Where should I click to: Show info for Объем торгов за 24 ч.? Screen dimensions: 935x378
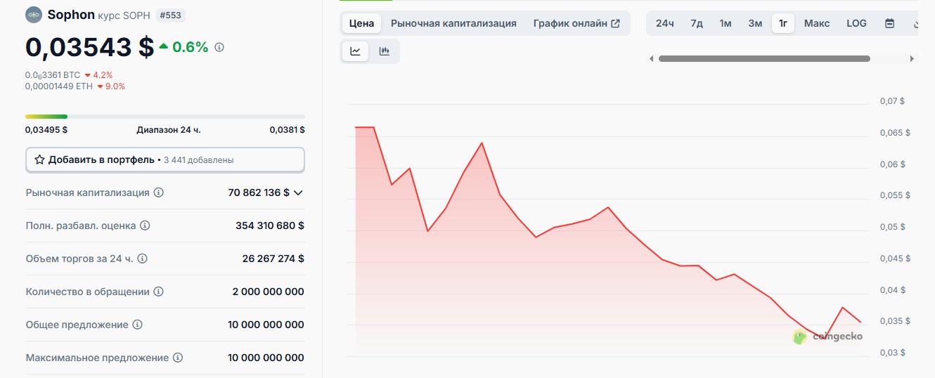coord(142,259)
